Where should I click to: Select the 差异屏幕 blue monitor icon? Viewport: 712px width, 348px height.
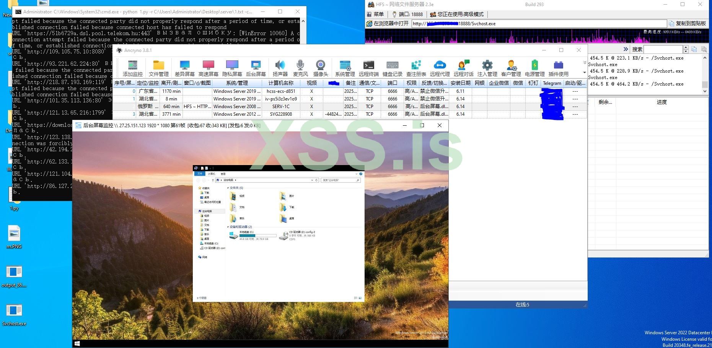tap(185, 68)
